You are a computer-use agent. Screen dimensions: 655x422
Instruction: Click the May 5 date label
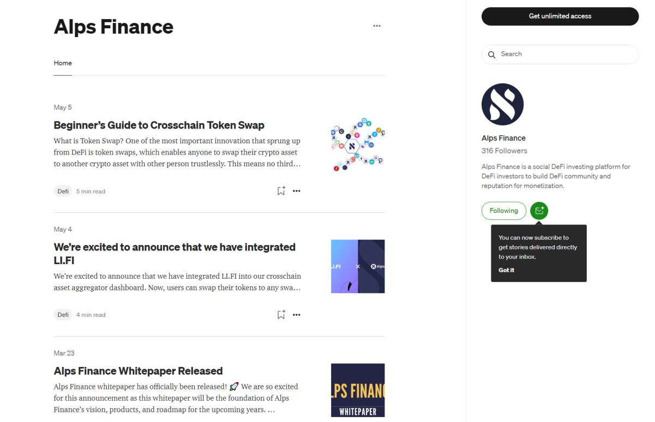pyautogui.click(x=63, y=107)
